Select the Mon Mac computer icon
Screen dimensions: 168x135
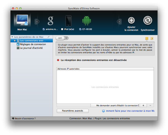22,20
